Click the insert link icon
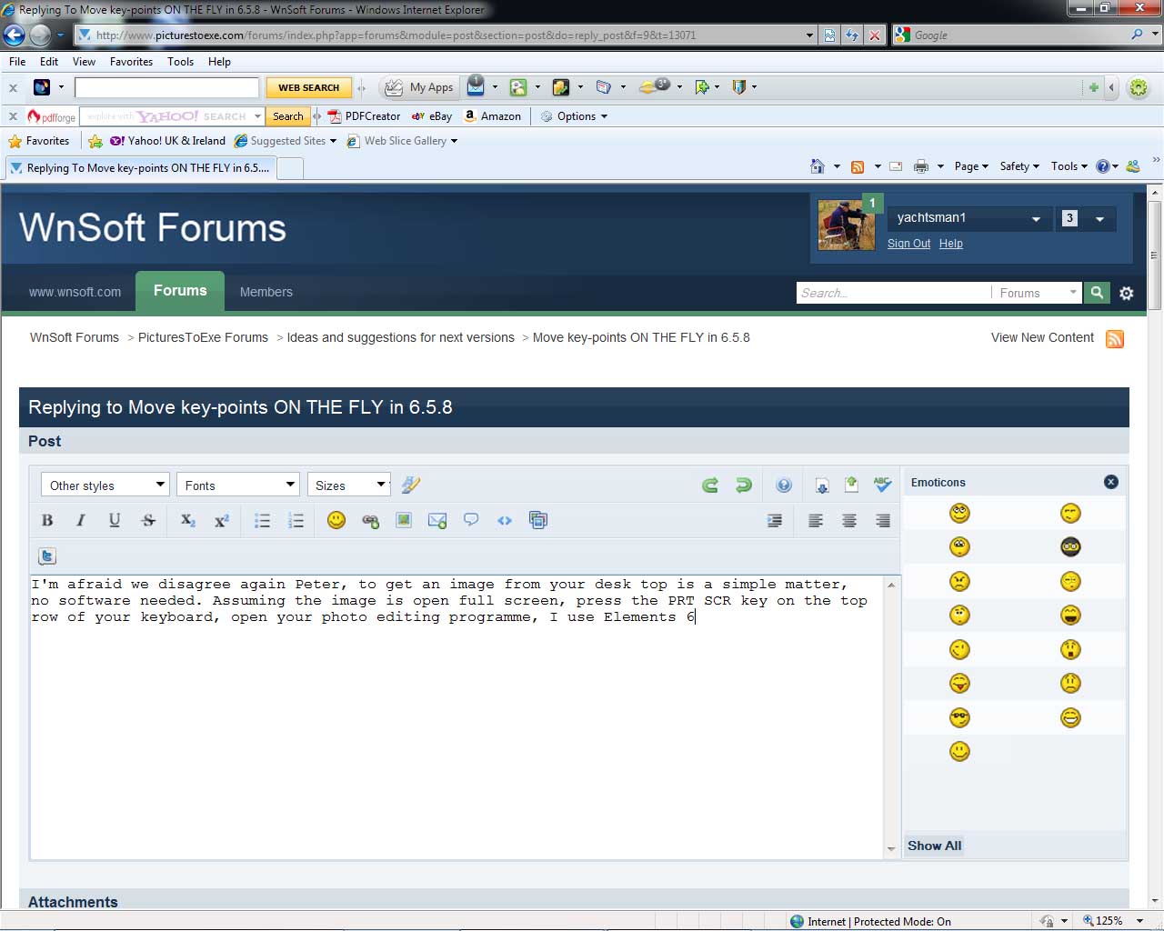The image size is (1164, 931). [x=370, y=521]
